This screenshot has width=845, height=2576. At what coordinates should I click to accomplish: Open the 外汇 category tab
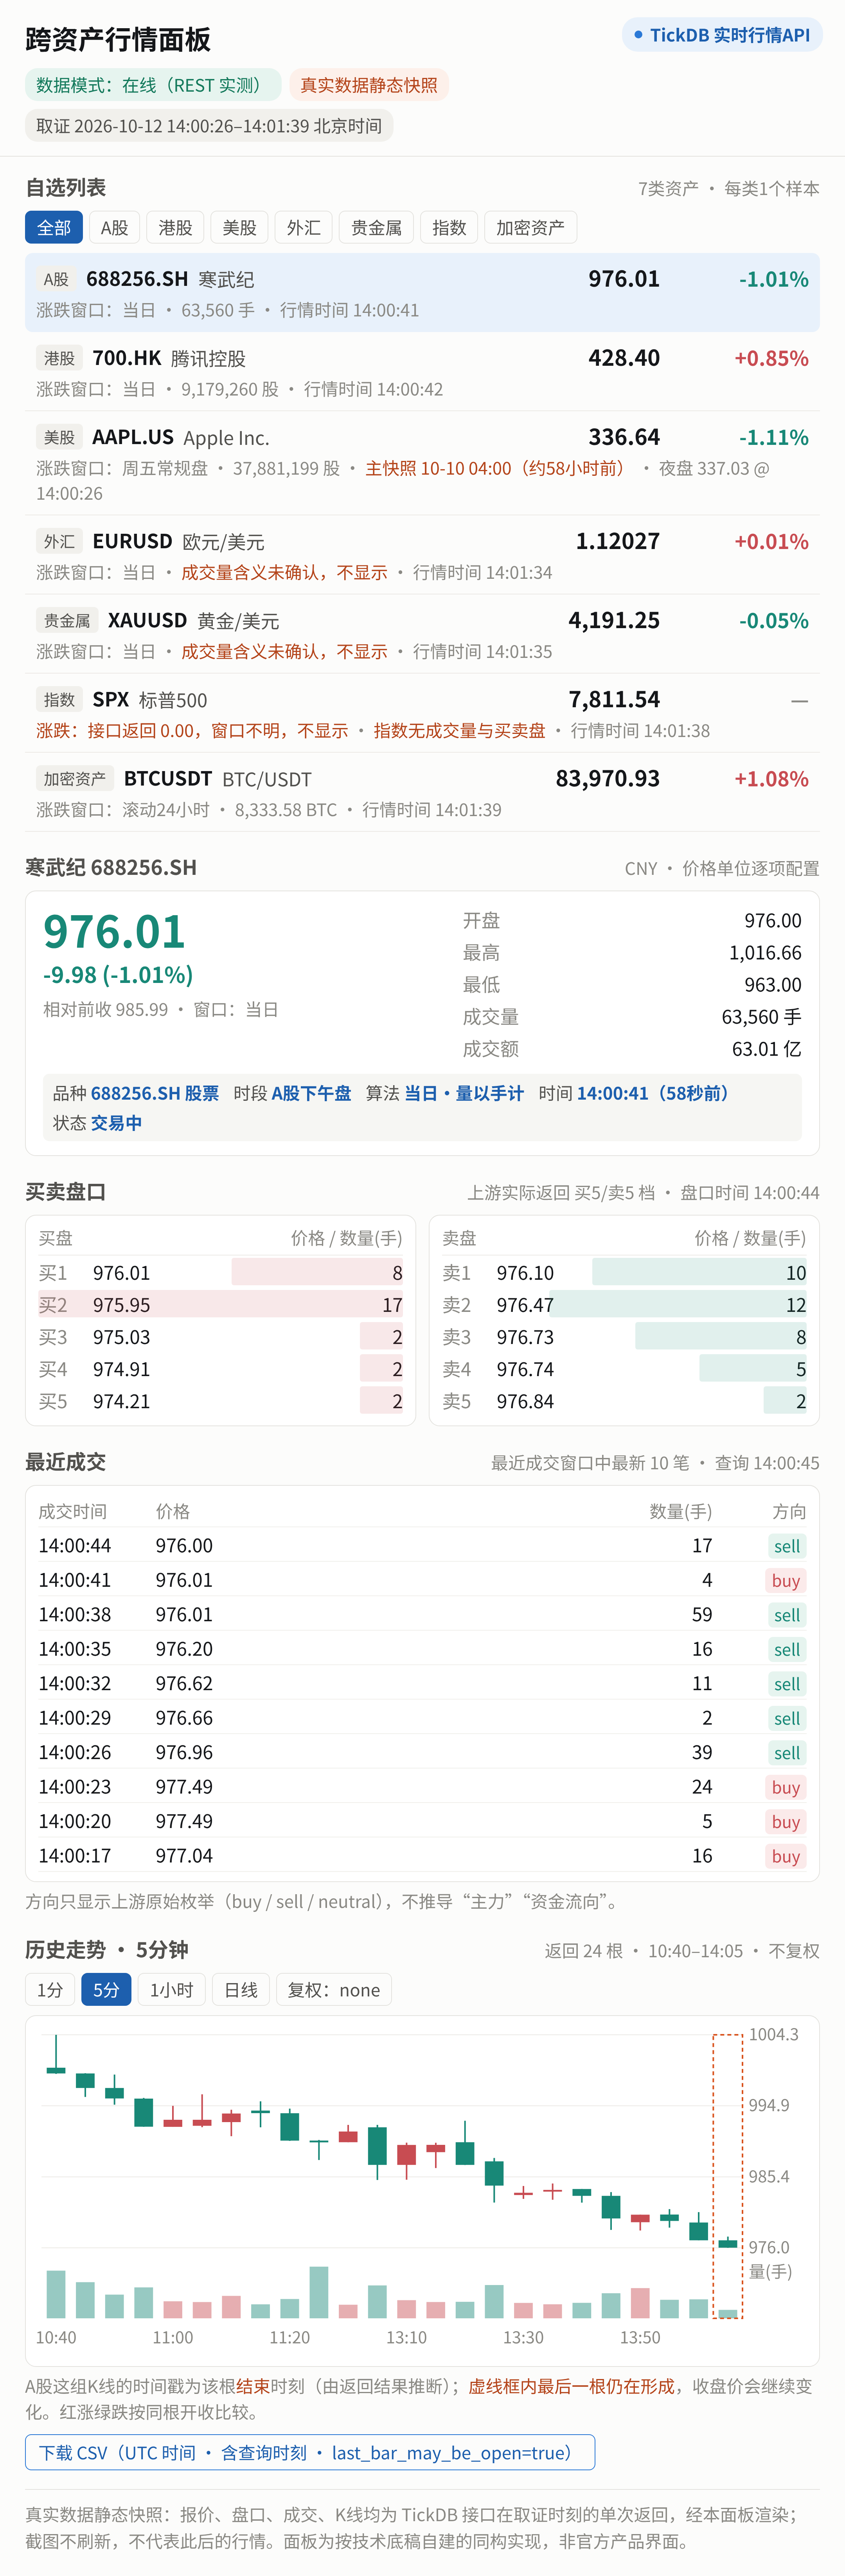point(304,227)
